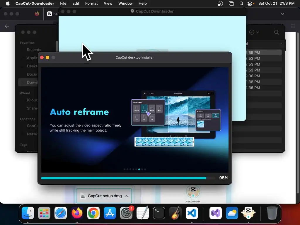Launch Safari from the Dock

tap(61, 213)
